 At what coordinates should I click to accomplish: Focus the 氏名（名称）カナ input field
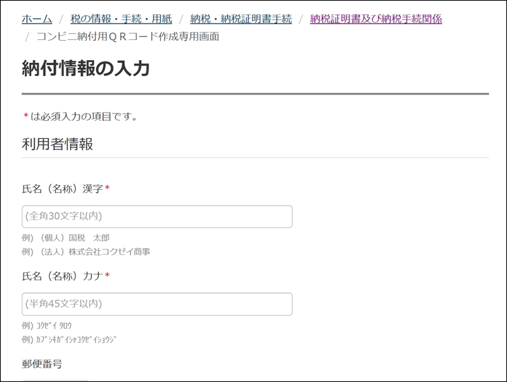click(157, 304)
